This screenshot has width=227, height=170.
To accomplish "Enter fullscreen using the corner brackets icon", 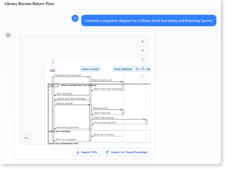I will pos(142,77).
